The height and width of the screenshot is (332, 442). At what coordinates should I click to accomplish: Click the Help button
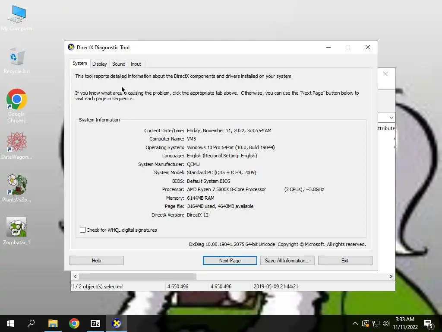pos(96,261)
